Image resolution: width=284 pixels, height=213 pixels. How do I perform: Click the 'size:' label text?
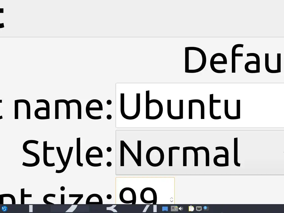[78, 196]
